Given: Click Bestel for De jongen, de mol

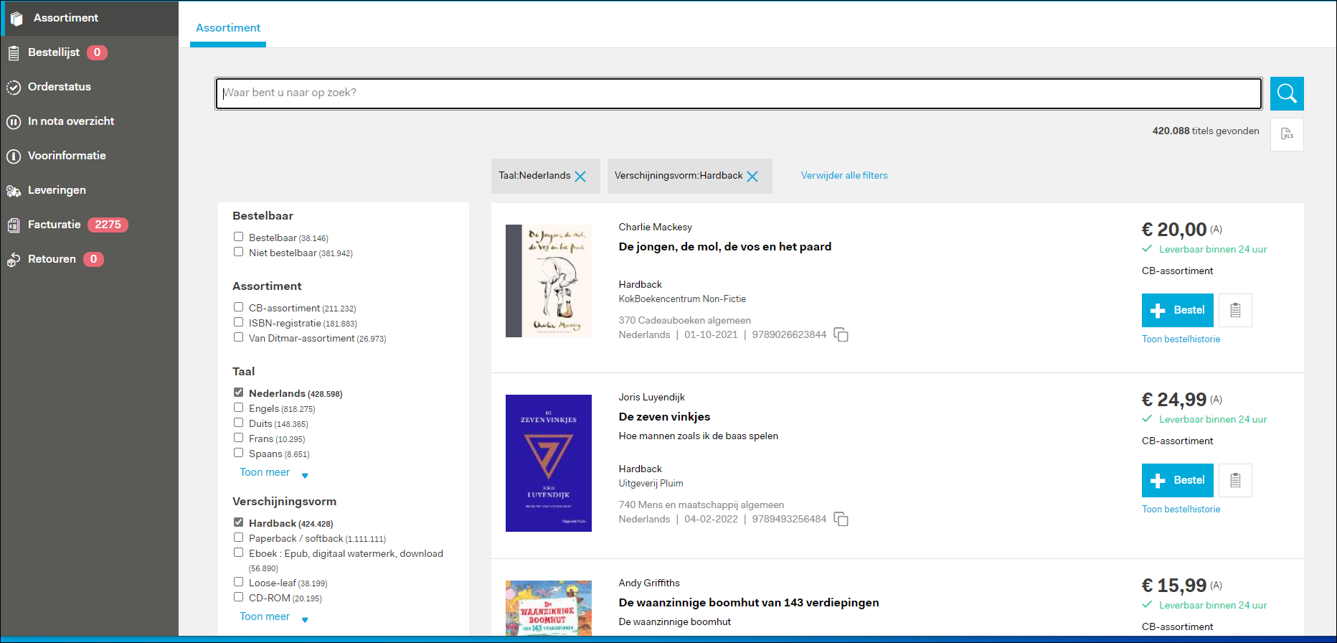Looking at the screenshot, I should pyautogui.click(x=1178, y=310).
